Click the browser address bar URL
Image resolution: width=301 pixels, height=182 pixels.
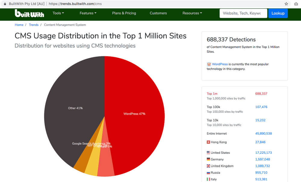point(75,4)
